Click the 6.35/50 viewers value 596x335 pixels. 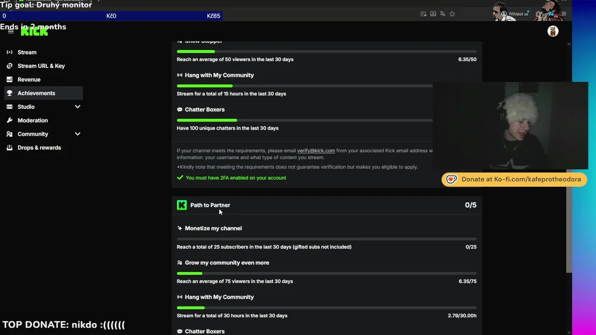click(467, 60)
